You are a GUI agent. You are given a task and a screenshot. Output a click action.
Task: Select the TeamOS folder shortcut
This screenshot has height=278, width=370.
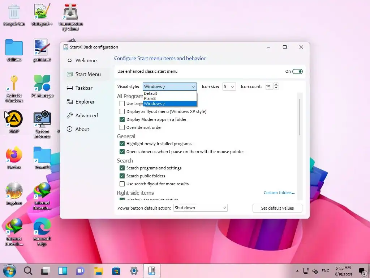[42, 158]
